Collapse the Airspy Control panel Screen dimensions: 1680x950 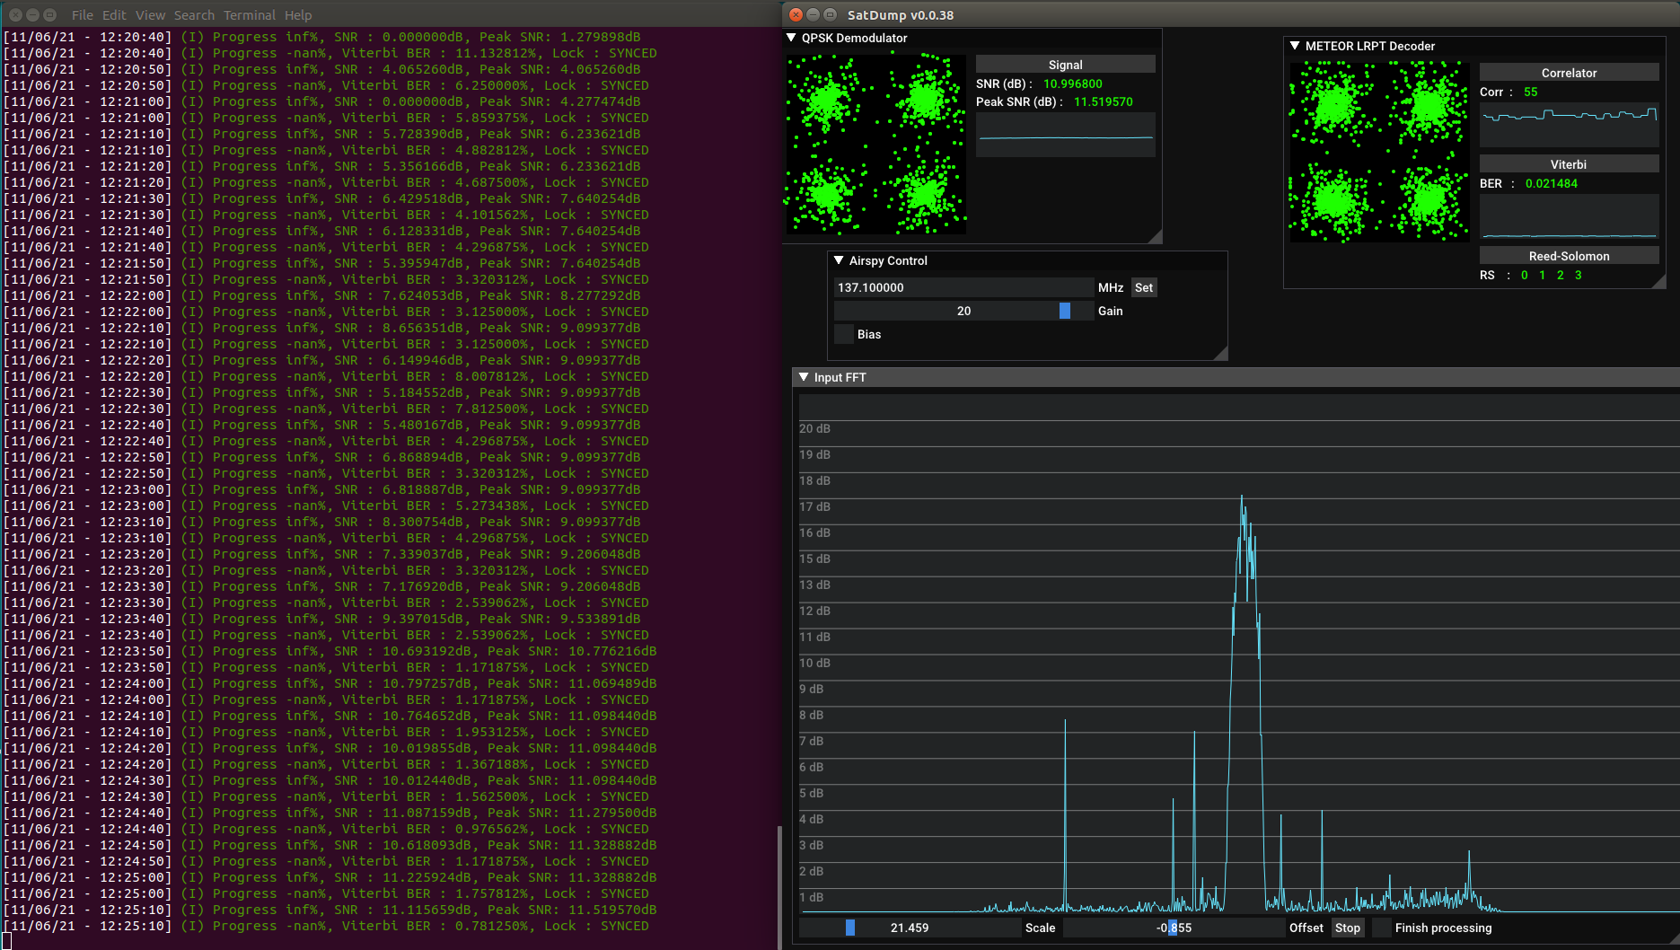840,260
